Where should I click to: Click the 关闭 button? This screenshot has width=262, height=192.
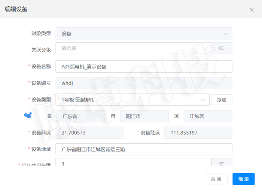point(216,179)
